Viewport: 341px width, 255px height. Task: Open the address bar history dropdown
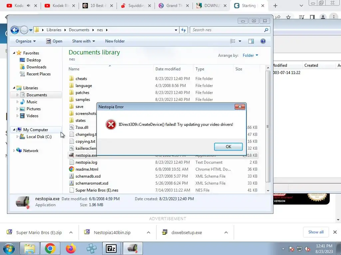pyautogui.click(x=176, y=30)
